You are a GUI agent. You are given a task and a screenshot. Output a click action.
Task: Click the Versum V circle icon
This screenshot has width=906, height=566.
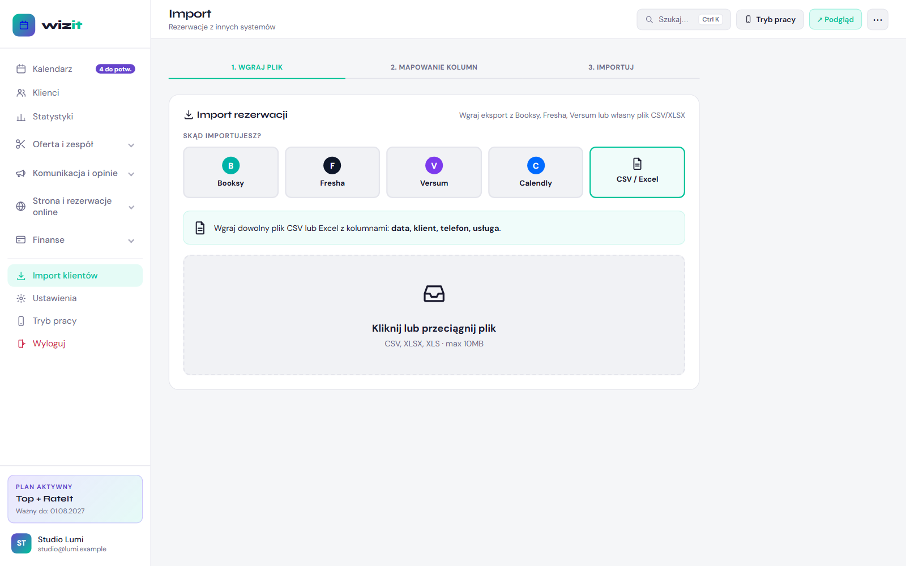point(434,165)
